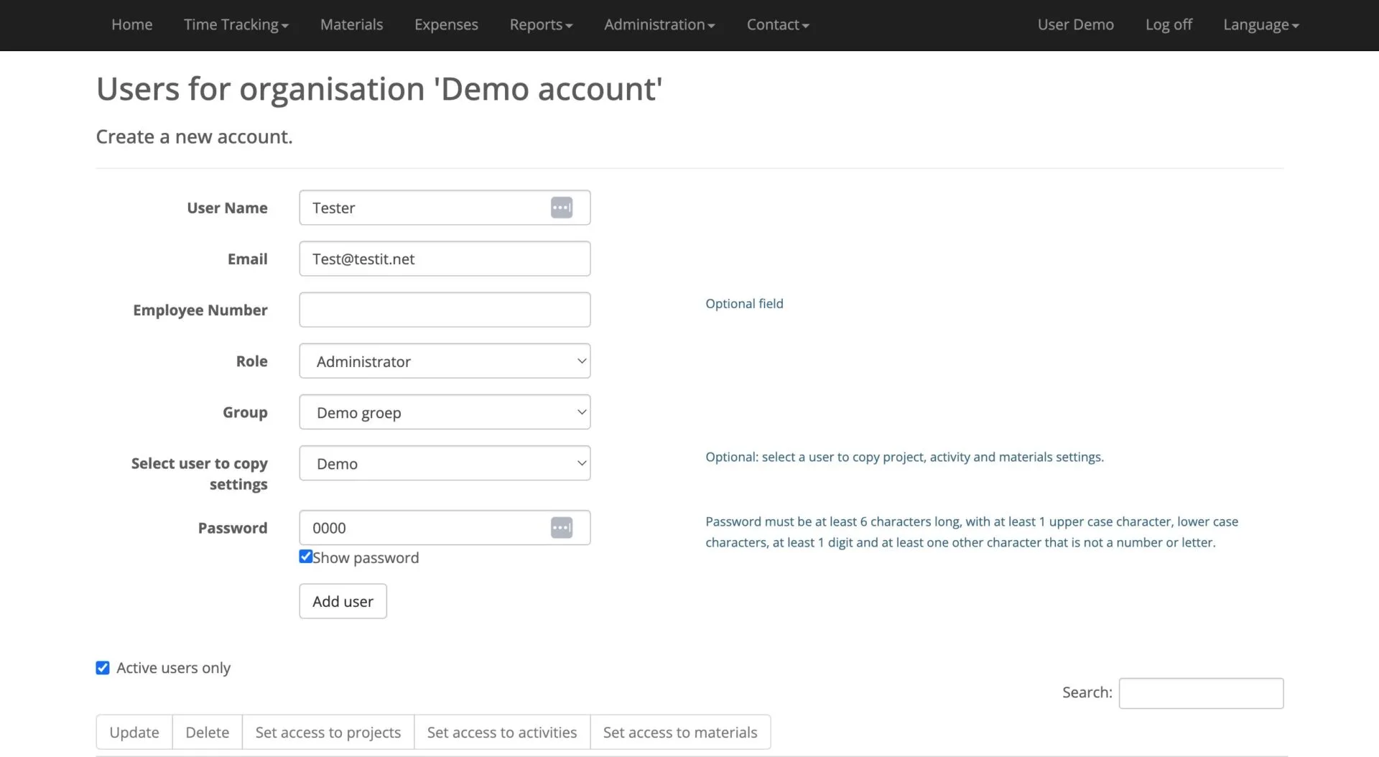Open the Select user to copy settings dropdown

(x=445, y=463)
